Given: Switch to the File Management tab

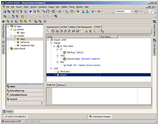Looking at the screenshot, I should [84, 27].
